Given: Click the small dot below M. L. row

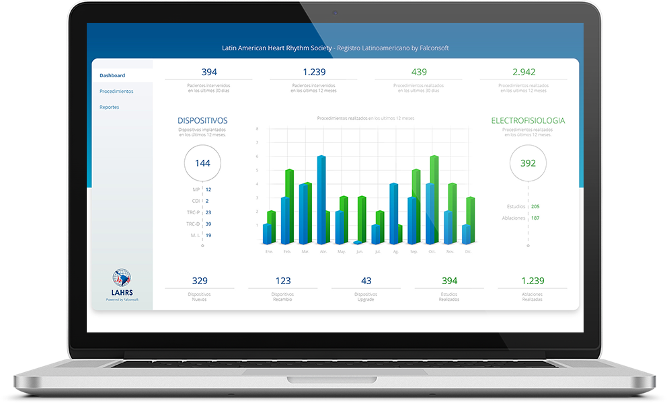Looking at the screenshot, I should point(202,246).
